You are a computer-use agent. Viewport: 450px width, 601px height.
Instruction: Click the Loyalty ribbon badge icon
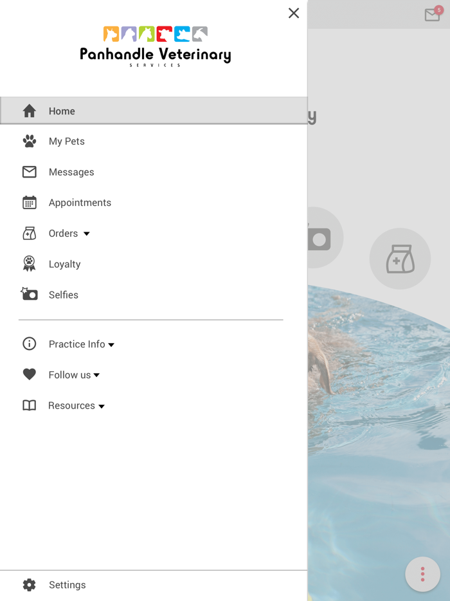click(29, 264)
